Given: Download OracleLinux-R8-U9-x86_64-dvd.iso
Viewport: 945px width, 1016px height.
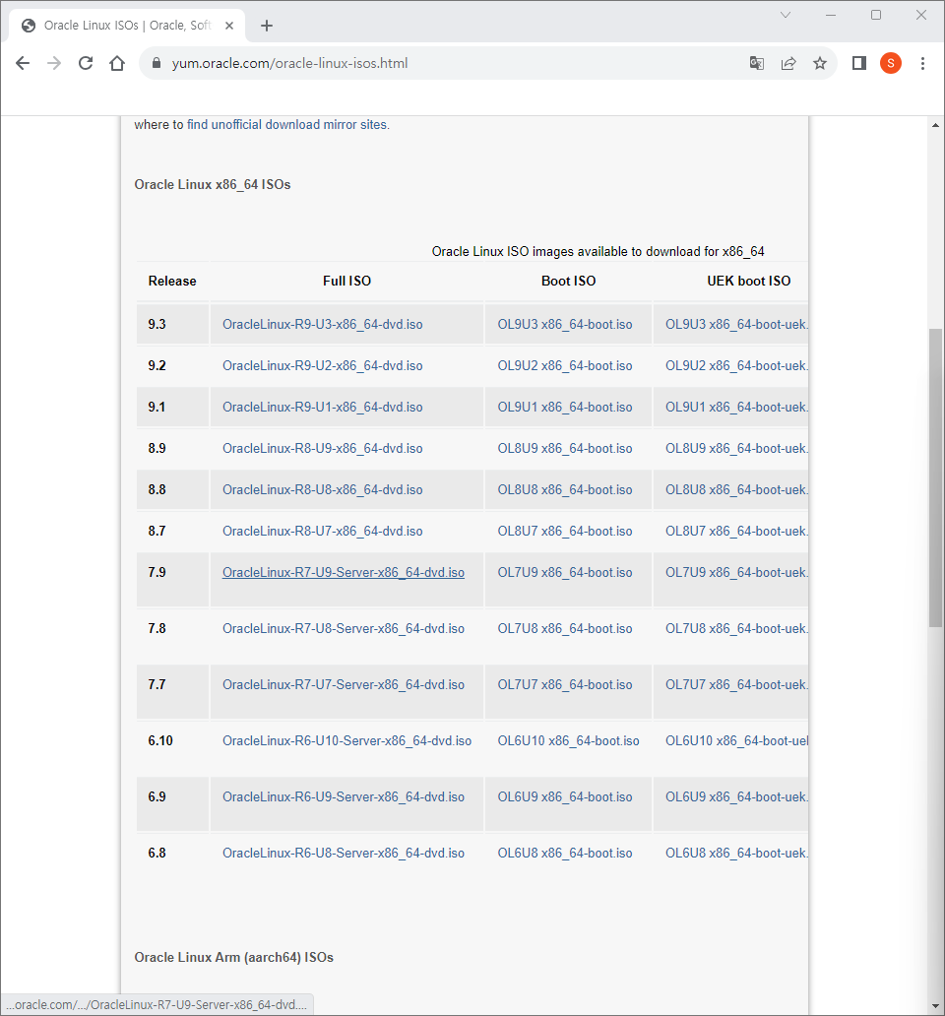Looking at the screenshot, I should click(x=323, y=448).
